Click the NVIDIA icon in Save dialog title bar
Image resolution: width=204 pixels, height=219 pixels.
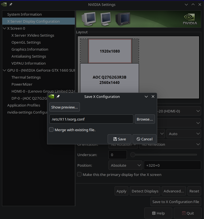(x=51, y=96)
